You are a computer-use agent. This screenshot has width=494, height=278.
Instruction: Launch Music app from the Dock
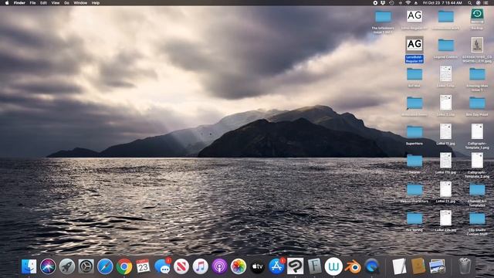201,266
